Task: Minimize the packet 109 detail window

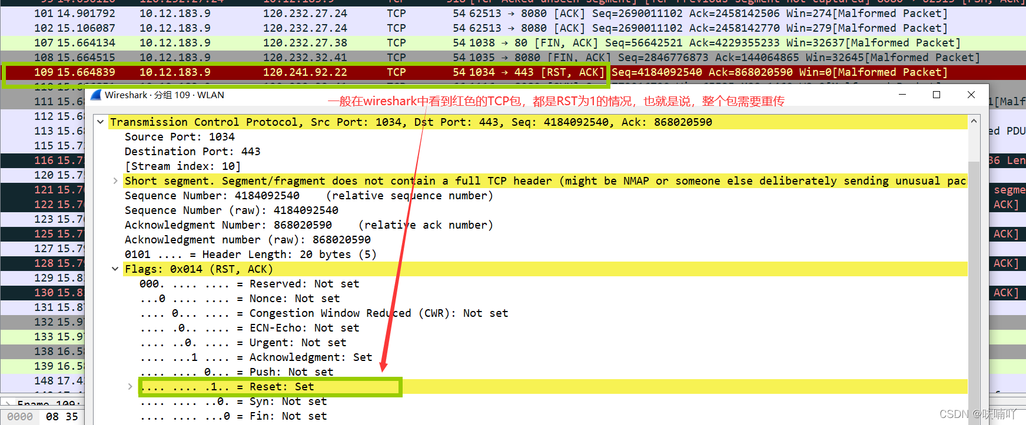Action: 902,95
